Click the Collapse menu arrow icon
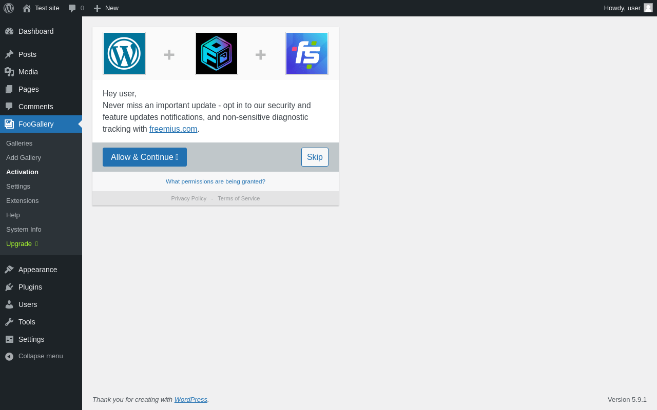This screenshot has width=657, height=410. [9, 356]
